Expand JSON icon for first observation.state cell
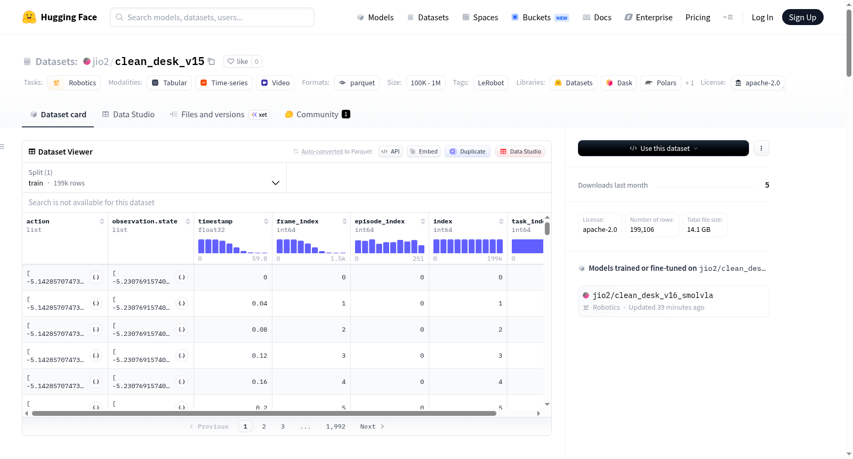Viewport: 853px width, 459px height. click(x=182, y=277)
